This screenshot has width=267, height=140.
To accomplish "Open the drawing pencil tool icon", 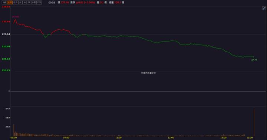I will (264, 8).
